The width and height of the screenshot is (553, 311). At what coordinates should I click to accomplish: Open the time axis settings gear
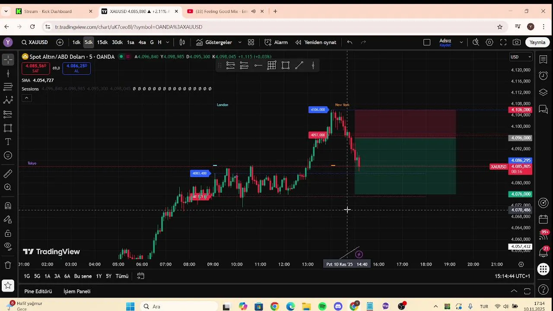coord(521,264)
